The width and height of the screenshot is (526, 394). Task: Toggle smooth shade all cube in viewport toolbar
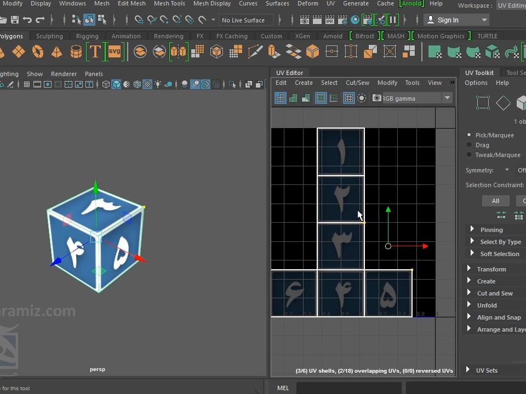coord(116,84)
